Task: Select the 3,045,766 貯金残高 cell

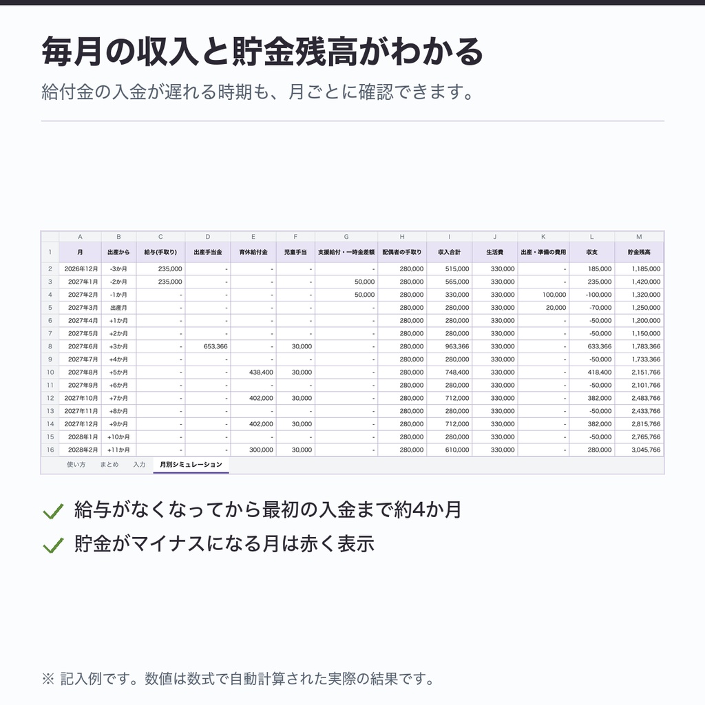Action: (639, 450)
